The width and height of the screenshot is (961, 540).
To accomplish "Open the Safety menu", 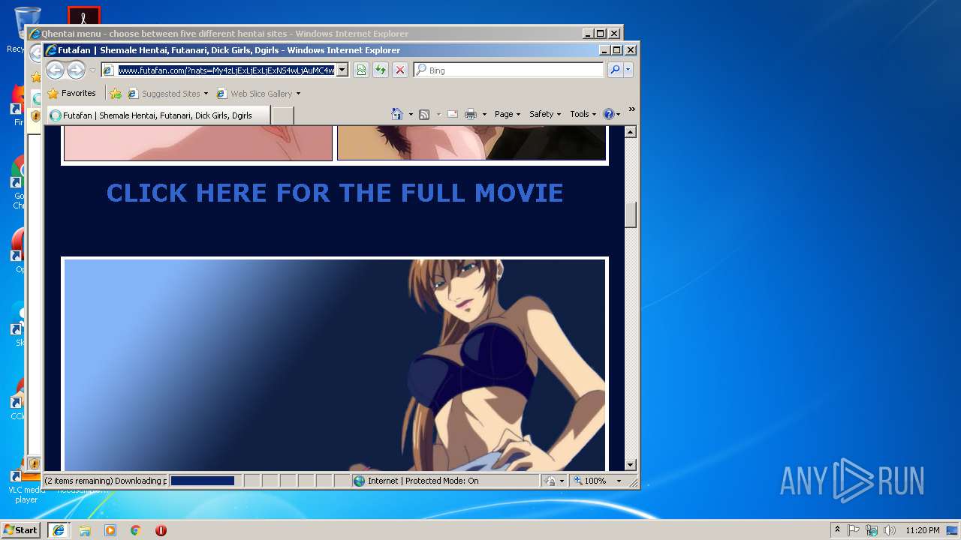I will coord(545,114).
